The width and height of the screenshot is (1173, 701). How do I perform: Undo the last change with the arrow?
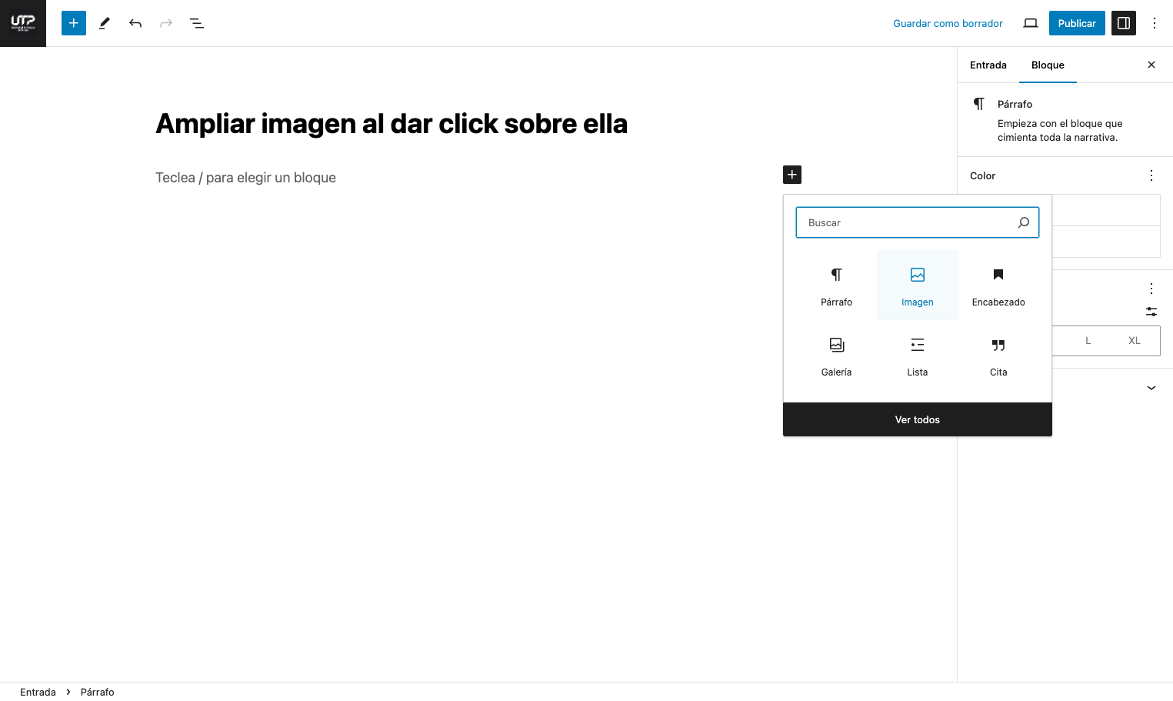coord(135,23)
